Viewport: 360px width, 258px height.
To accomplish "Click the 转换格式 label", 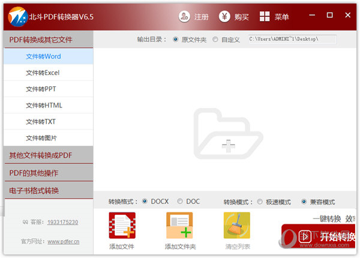I will coord(123,202).
